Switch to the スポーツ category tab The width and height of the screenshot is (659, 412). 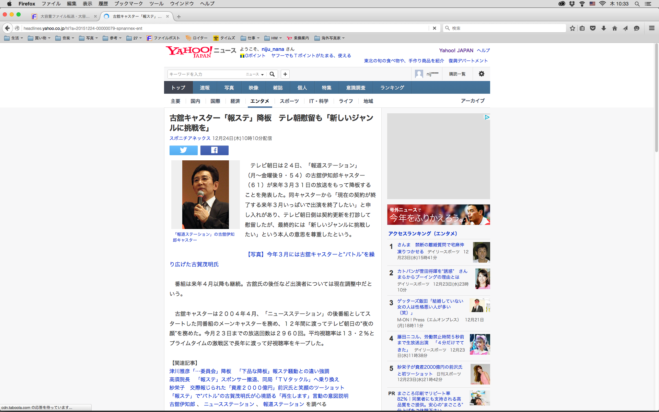pyautogui.click(x=289, y=101)
